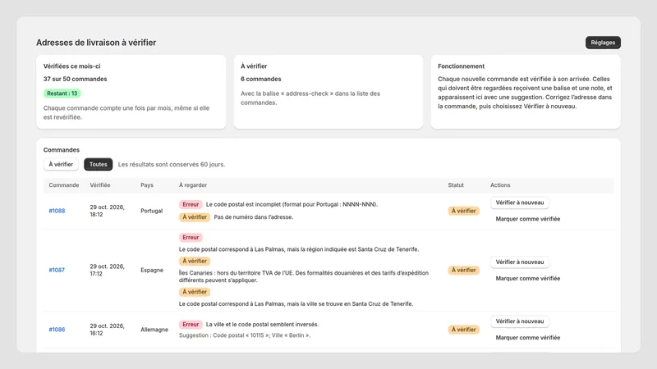Click the Statut column header
Screen dimensions: 657x369
[x=456, y=185]
